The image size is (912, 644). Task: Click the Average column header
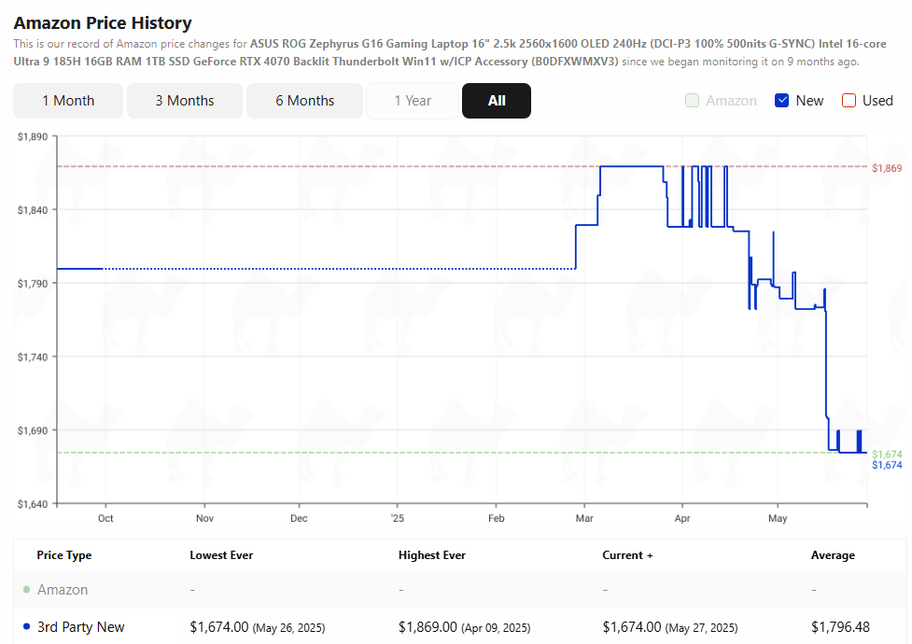coord(833,555)
